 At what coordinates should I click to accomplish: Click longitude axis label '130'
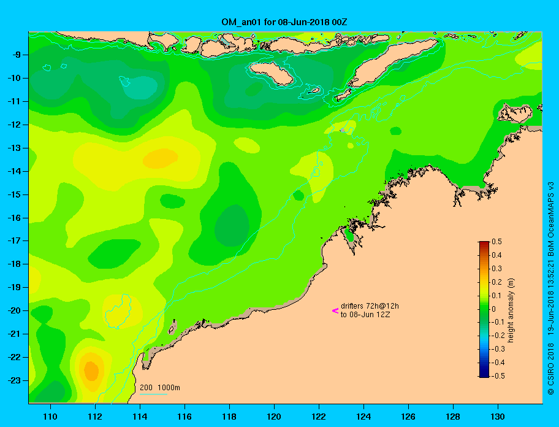(x=498, y=417)
